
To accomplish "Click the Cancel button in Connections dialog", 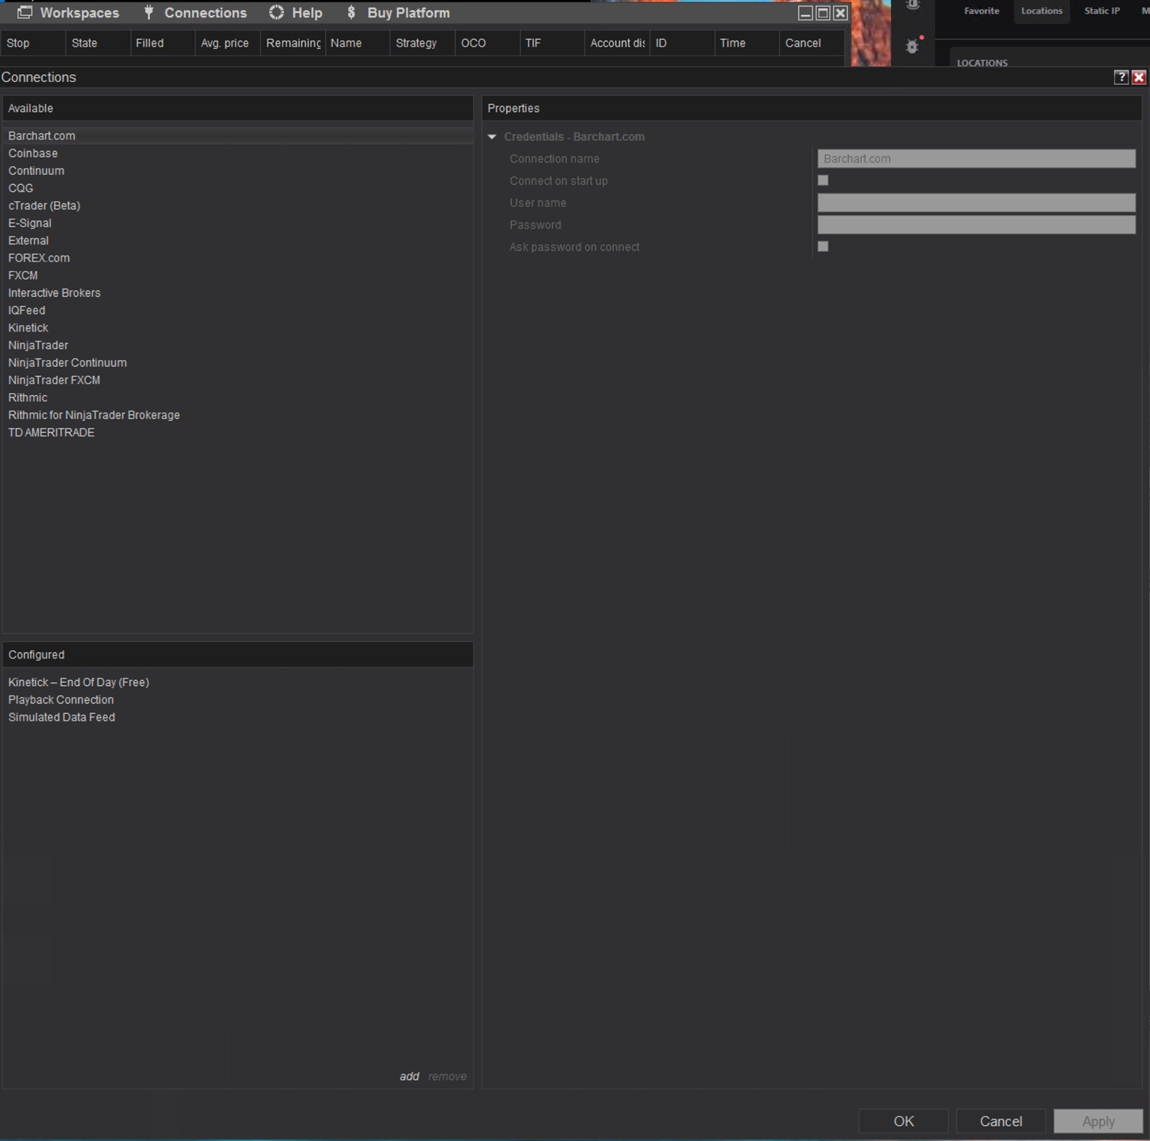I will point(1000,1121).
